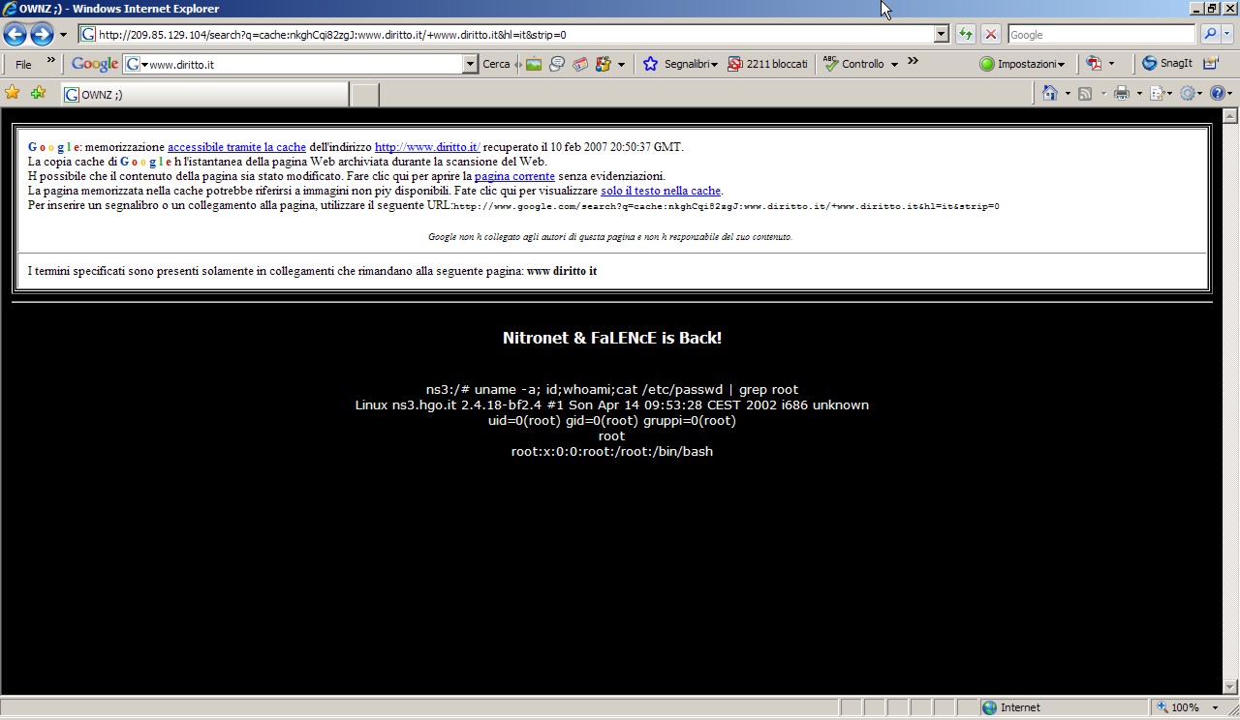Click the 'uid=0(root) gid=0(root) gruppi=0(root)' line
1240x720 pixels.
point(612,421)
